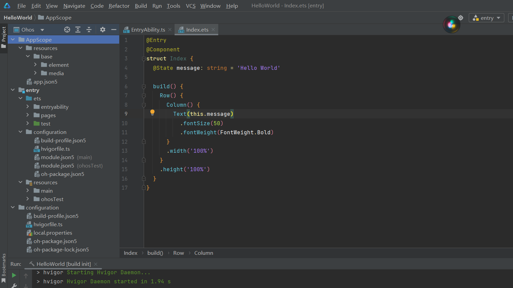Click FontWeight.Bold in code
The width and height of the screenshot is (513, 288).
pyautogui.click(x=245, y=132)
